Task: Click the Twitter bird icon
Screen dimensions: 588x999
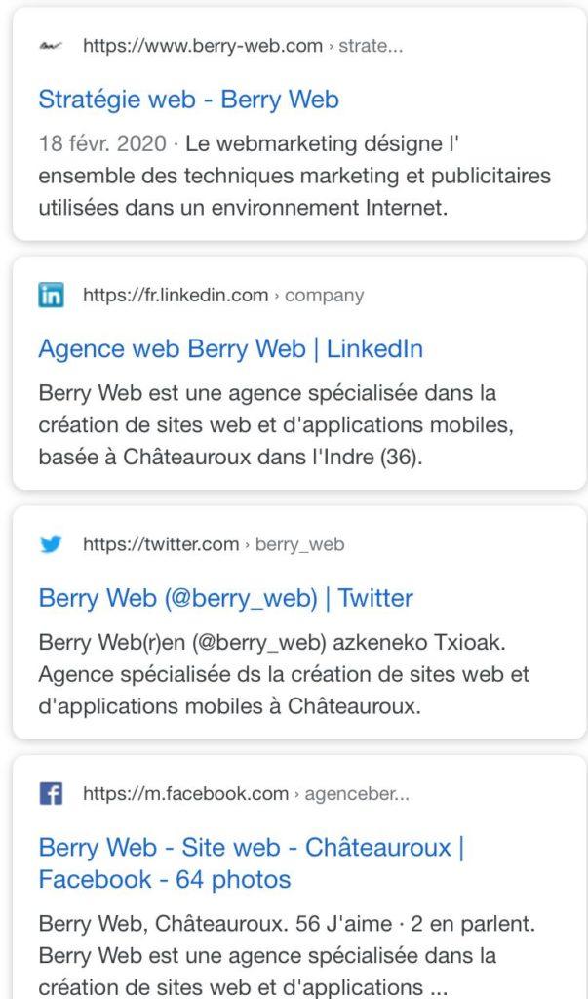Action: [x=51, y=544]
